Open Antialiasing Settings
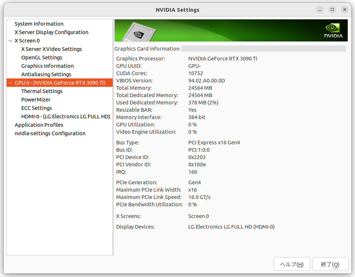 pos(46,74)
